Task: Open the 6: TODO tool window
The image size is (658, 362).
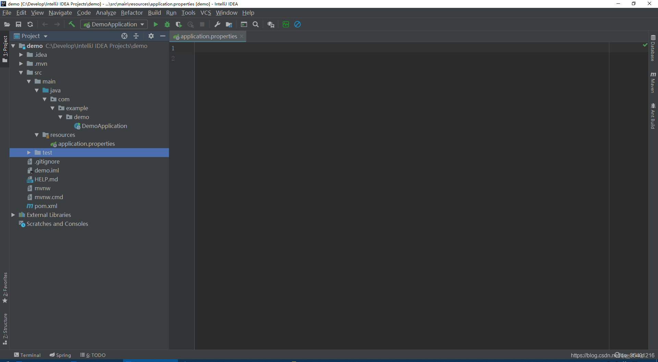Action: 93,355
